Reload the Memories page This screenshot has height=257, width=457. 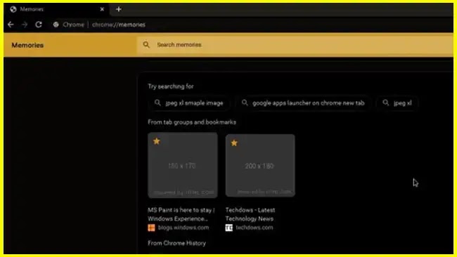[x=39, y=25]
